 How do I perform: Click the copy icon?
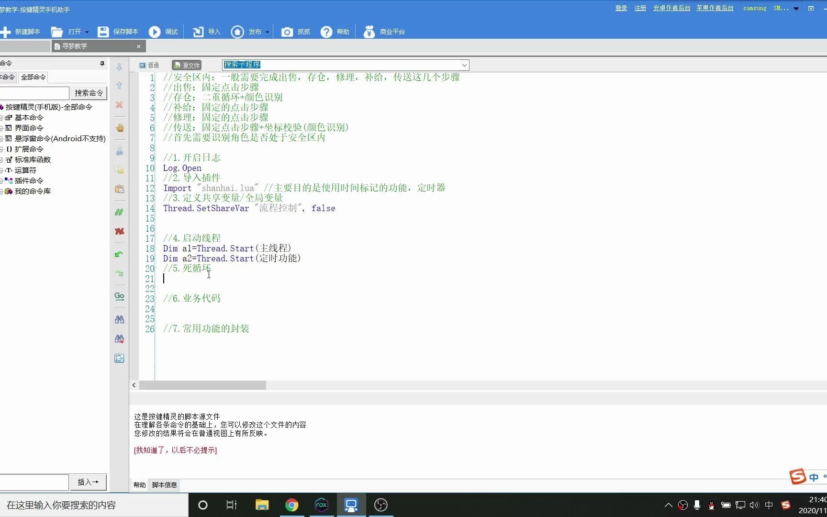(119, 170)
